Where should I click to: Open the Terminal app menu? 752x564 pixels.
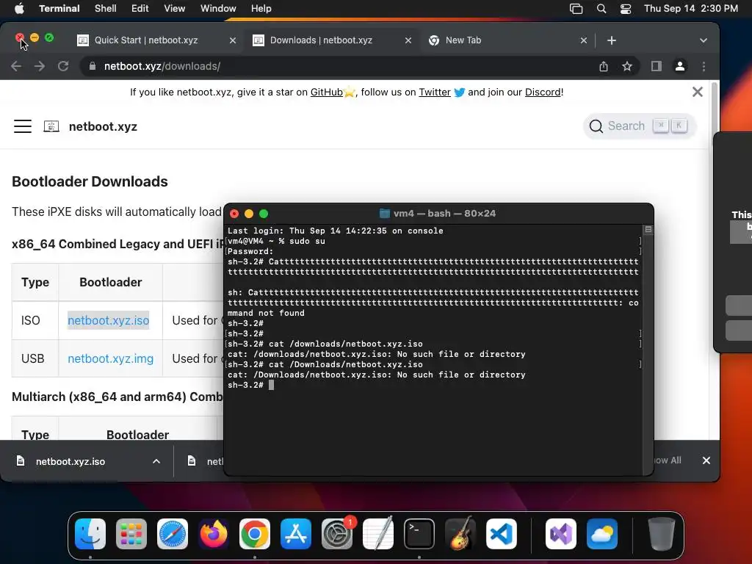(59, 9)
